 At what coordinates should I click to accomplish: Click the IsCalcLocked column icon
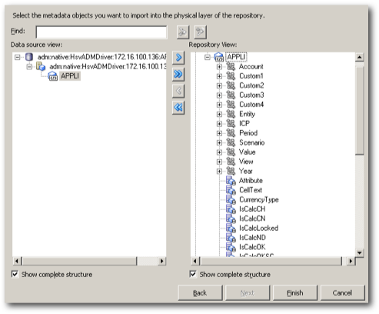(x=231, y=228)
